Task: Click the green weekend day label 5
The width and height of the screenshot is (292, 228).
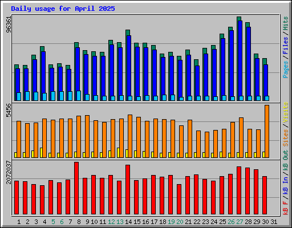Action: [53, 222]
